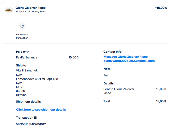Click the circular repeat transaction arrow icon
The image size is (179, 128).
[22, 26]
